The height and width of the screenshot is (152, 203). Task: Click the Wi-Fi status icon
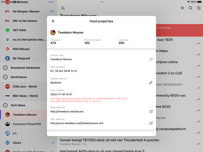click(x=188, y=2)
